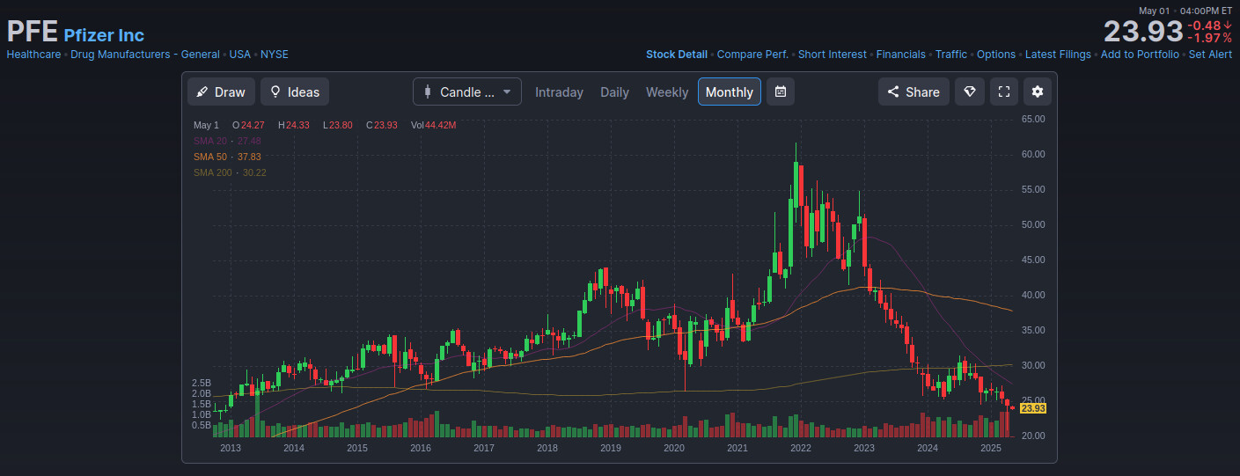Open the Draw tool

pyautogui.click(x=222, y=92)
